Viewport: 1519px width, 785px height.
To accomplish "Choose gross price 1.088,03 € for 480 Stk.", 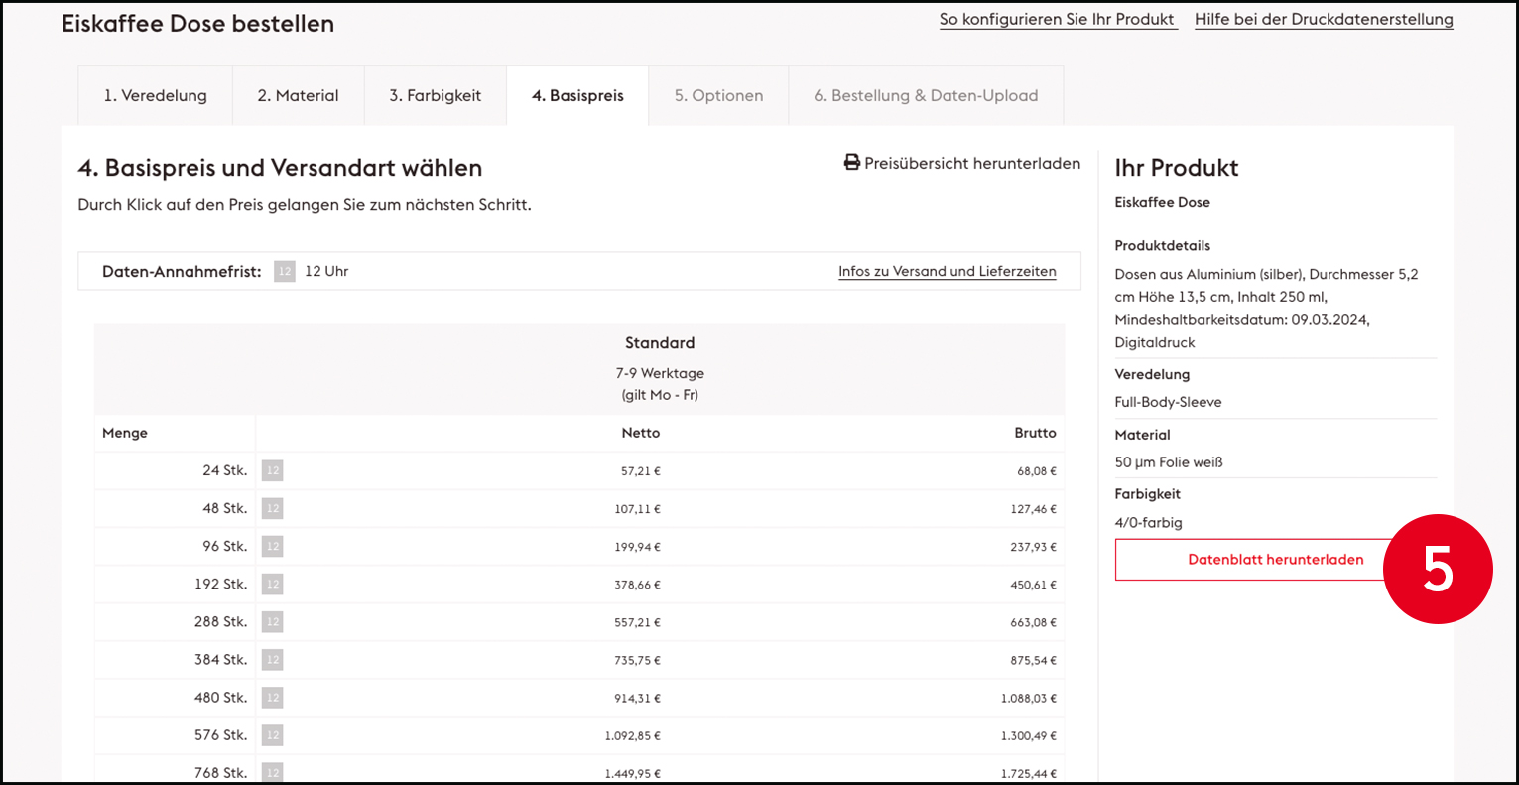I will click(x=1029, y=698).
